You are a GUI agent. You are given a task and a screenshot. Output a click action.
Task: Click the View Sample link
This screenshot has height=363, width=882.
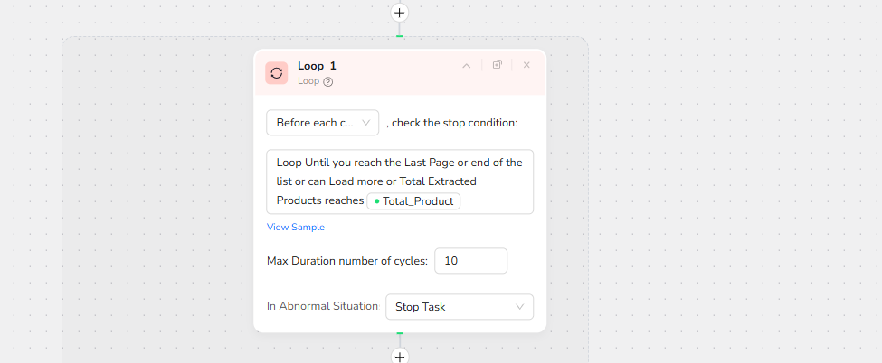tap(295, 228)
